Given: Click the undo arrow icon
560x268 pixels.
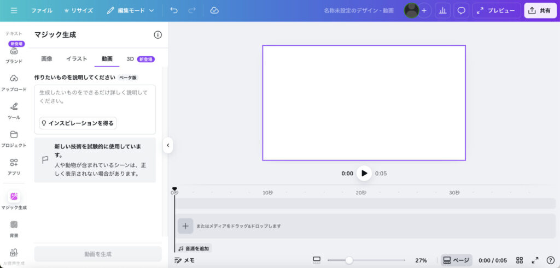Looking at the screenshot, I should click(174, 10).
